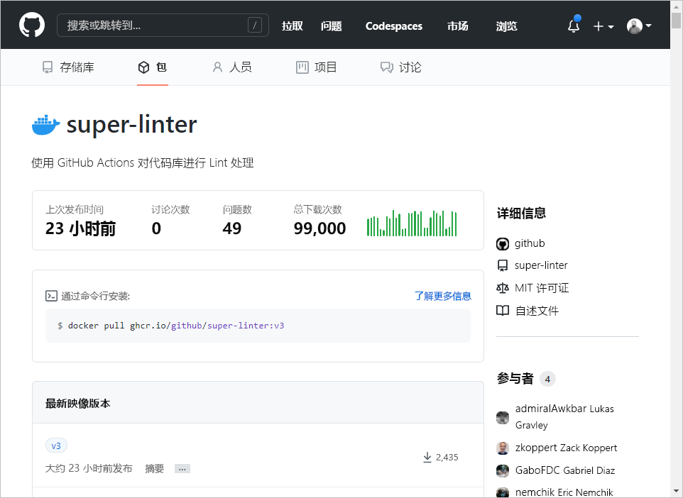Expand the v3 release summary with ... button
The width and height of the screenshot is (683, 498).
pyautogui.click(x=181, y=468)
